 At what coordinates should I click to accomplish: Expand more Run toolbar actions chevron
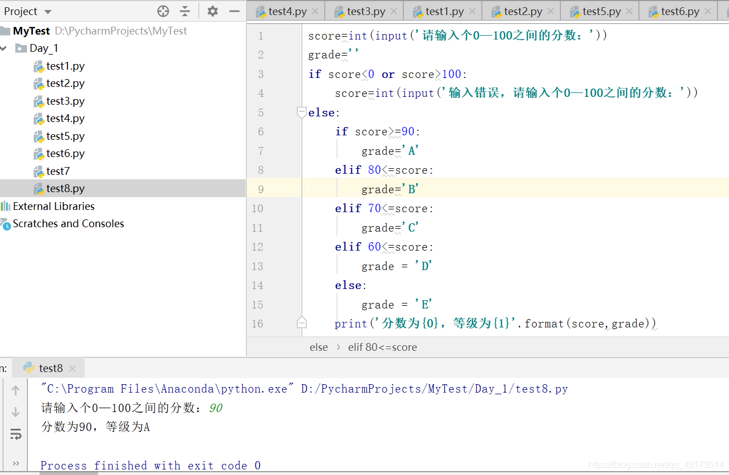(16, 463)
